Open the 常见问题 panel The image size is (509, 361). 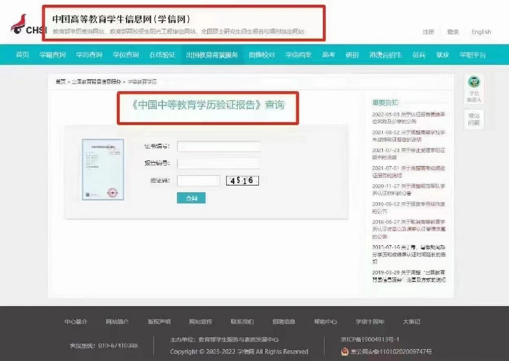[x=474, y=118]
